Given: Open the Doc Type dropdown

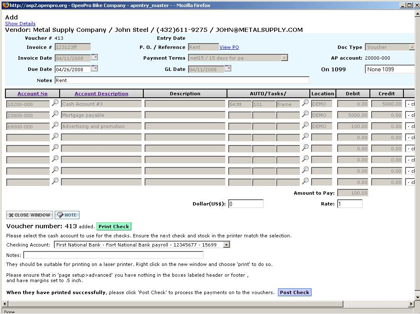Looking at the screenshot, I should 411,47.
